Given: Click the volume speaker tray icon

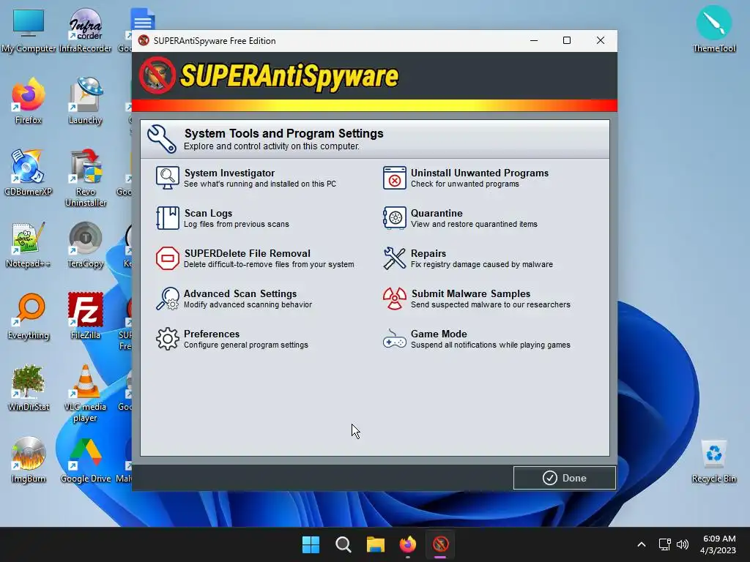Looking at the screenshot, I should [x=683, y=544].
